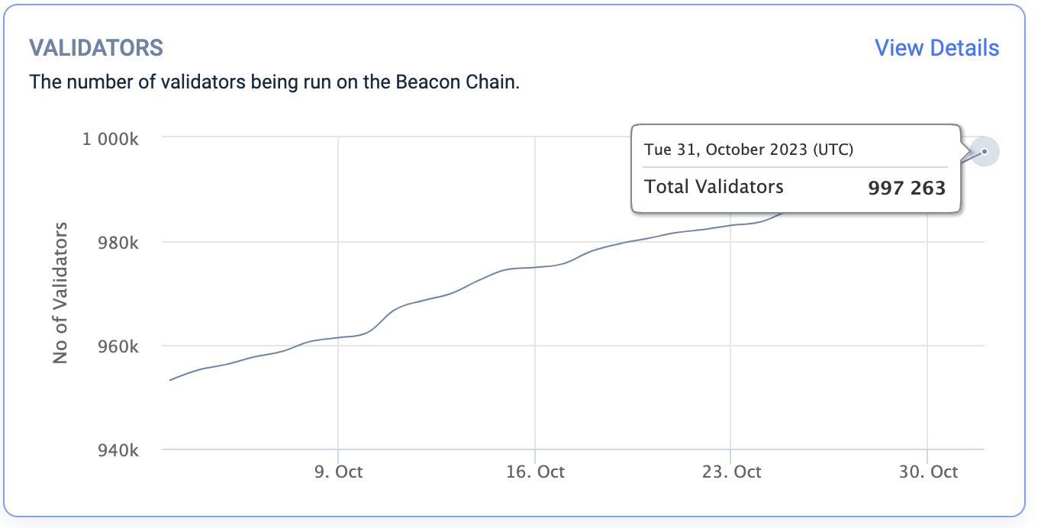This screenshot has width=1038, height=528.
Task: Click the line at the 23. Oct gridline
Action: 731,225
